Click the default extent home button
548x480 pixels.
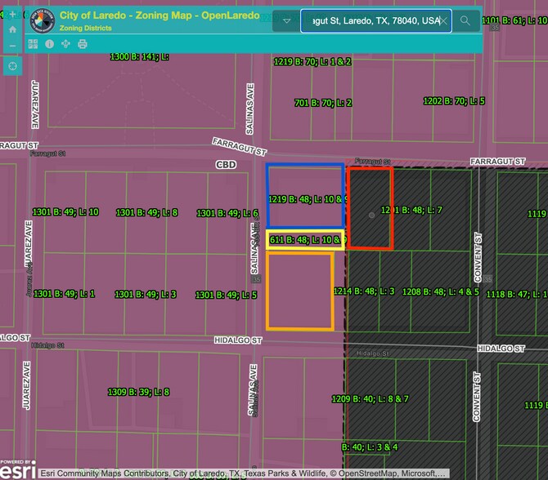point(12,29)
